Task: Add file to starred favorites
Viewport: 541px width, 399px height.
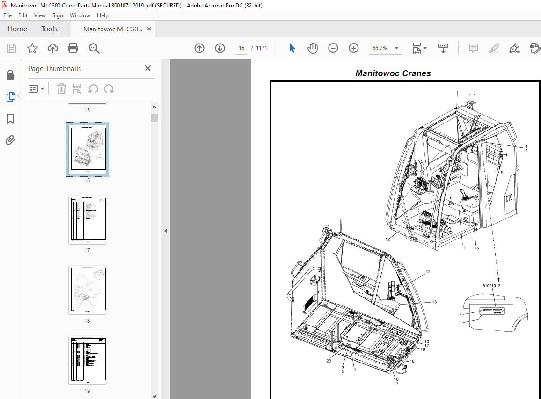Action: tap(32, 48)
